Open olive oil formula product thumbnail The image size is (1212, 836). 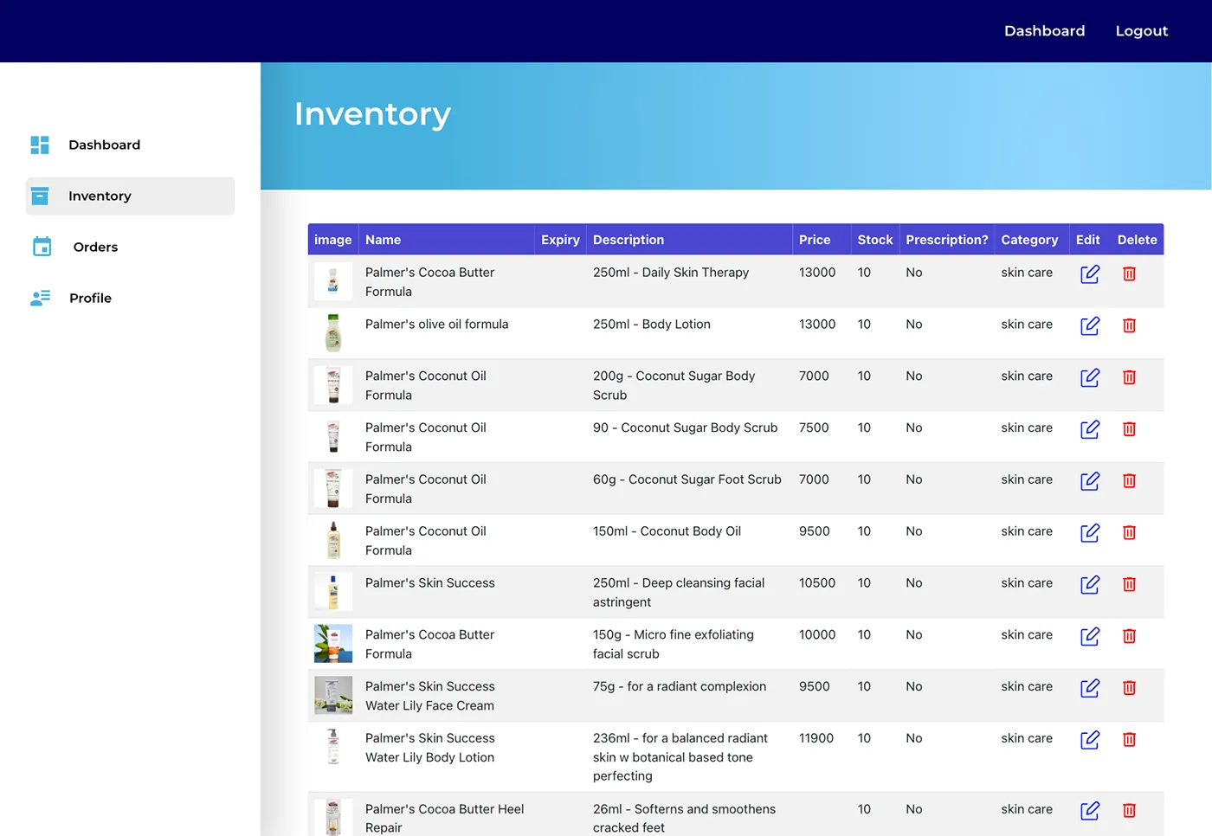tap(333, 333)
